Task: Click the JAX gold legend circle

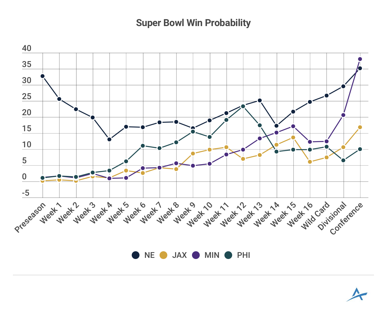Action: click(163, 255)
